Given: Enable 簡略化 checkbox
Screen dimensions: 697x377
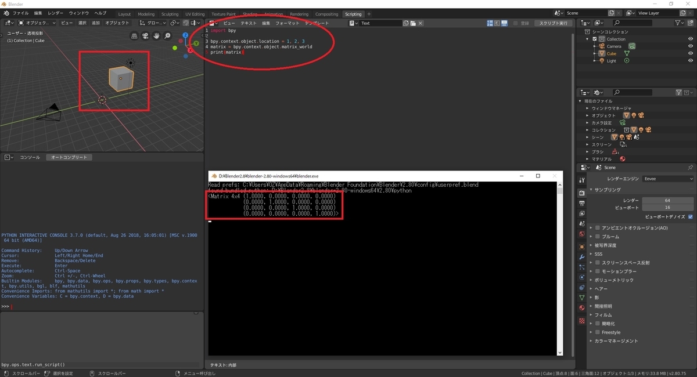Looking at the screenshot, I should click(598, 324).
